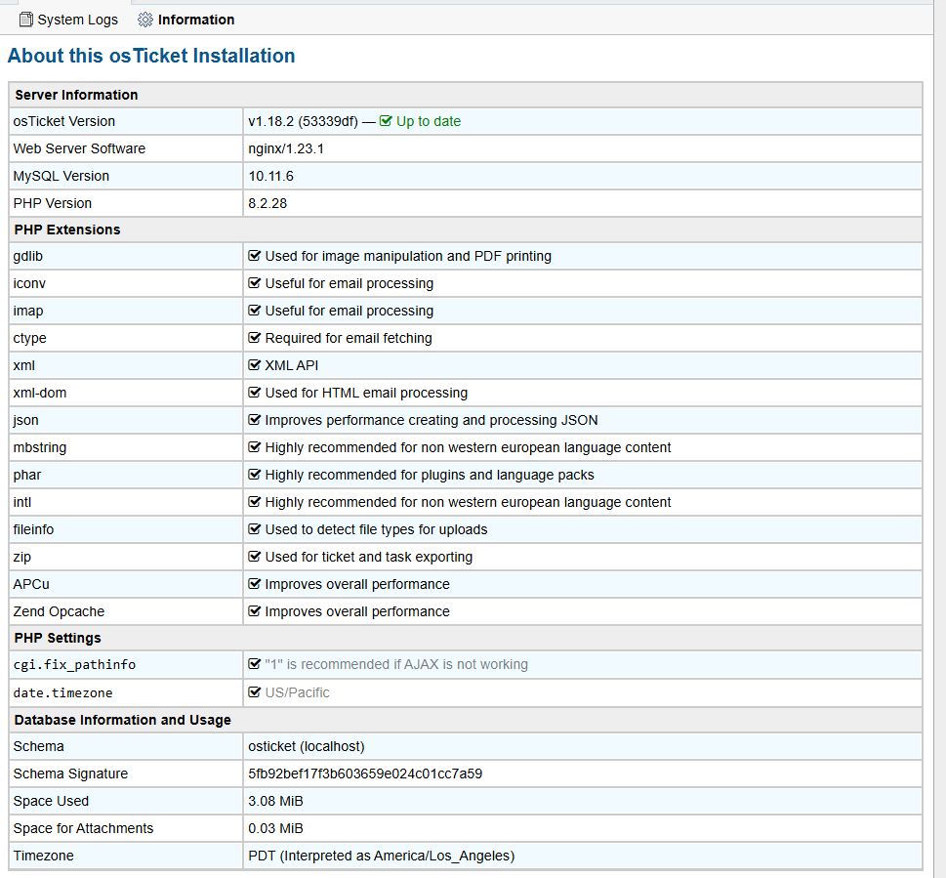Click the check icon in zip row
This screenshot has height=878, width=946.
(254, 557)
